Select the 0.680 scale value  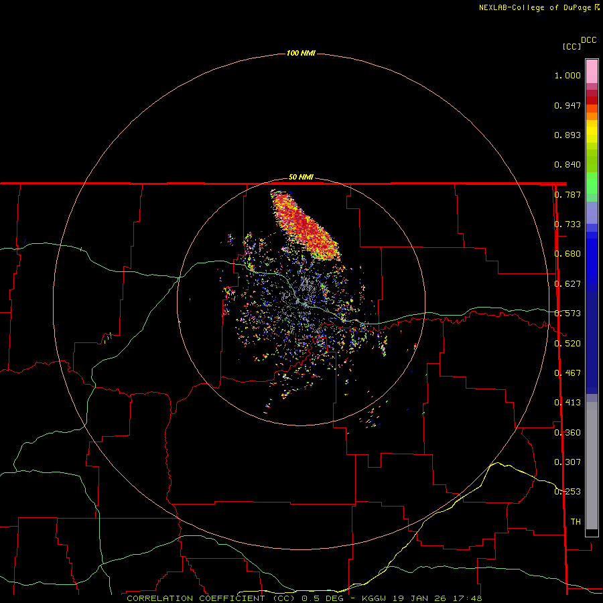(567, 254)
